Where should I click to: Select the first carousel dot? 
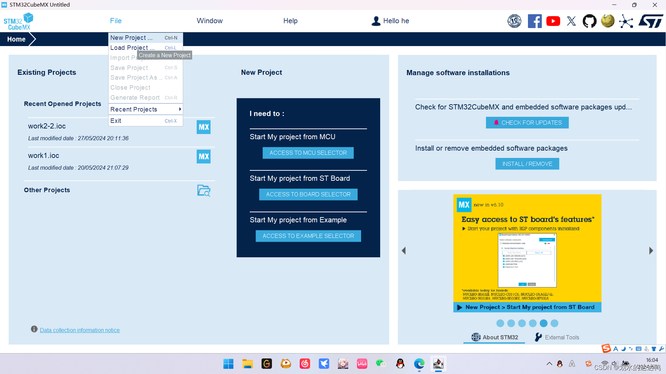click(500, 323)
